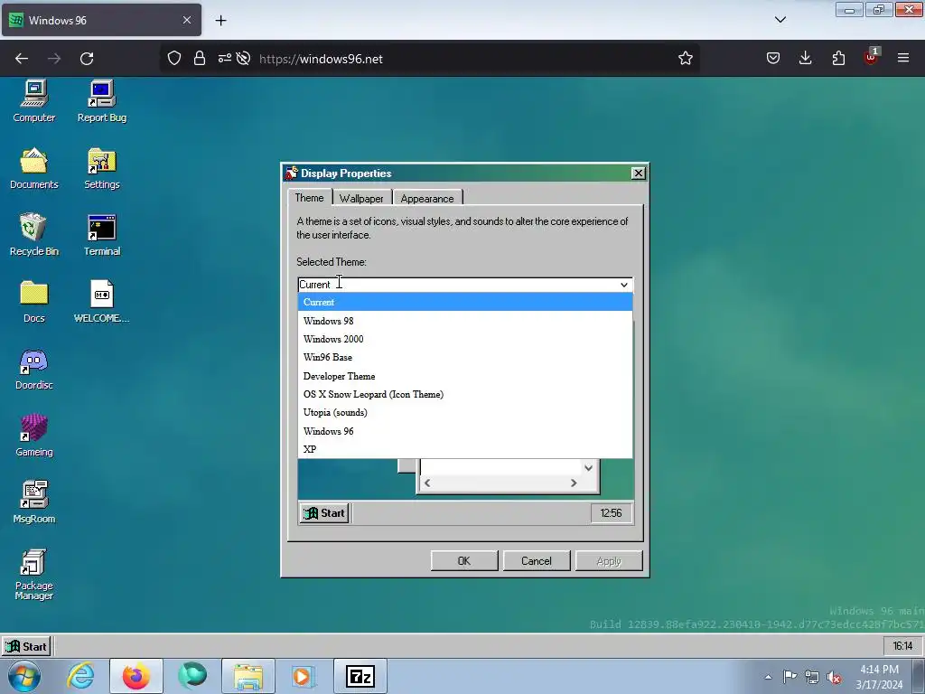Click the Apply button
This screenshot has height=694, width=925.
[x=609, y=560]
